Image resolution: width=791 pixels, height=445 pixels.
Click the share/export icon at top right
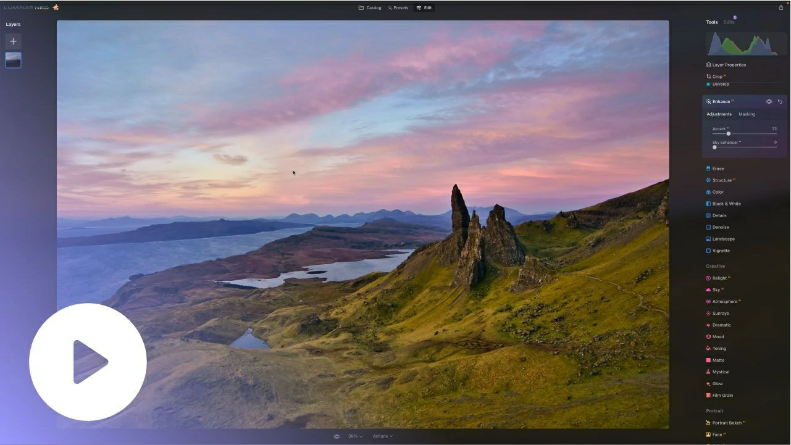[781, 7]
